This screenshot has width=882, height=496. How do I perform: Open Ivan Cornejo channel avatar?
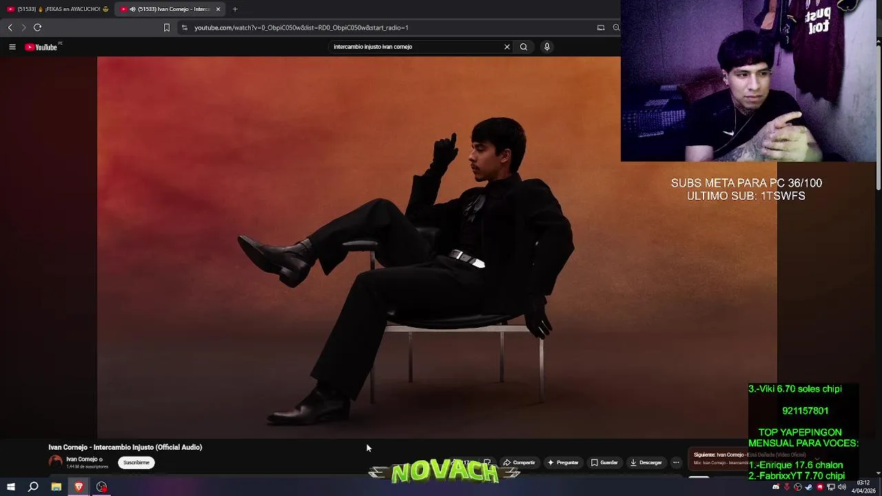point(56,462)
